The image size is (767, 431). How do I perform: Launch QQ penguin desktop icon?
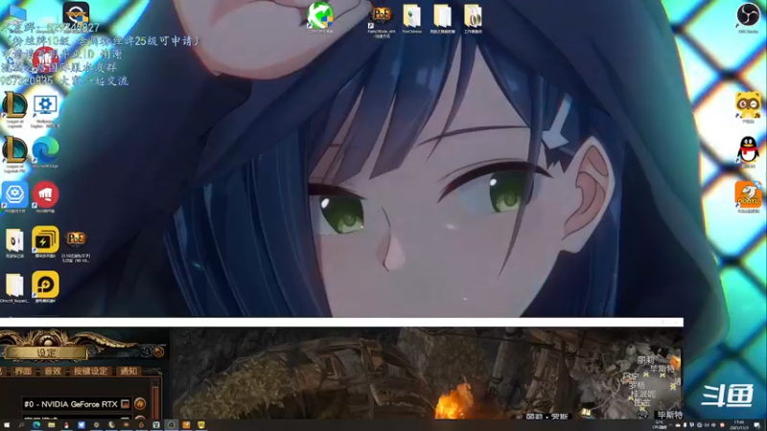pyautogui.click(x=748, y=151)
